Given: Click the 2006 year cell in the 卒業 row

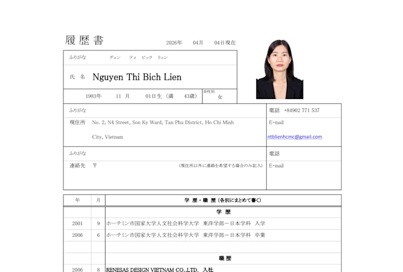Looking at the screenshot, I should [x=78, y=235].
